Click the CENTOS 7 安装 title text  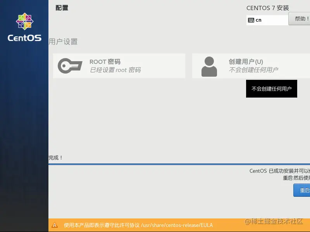pyautogui.click(x=268, y=8)
